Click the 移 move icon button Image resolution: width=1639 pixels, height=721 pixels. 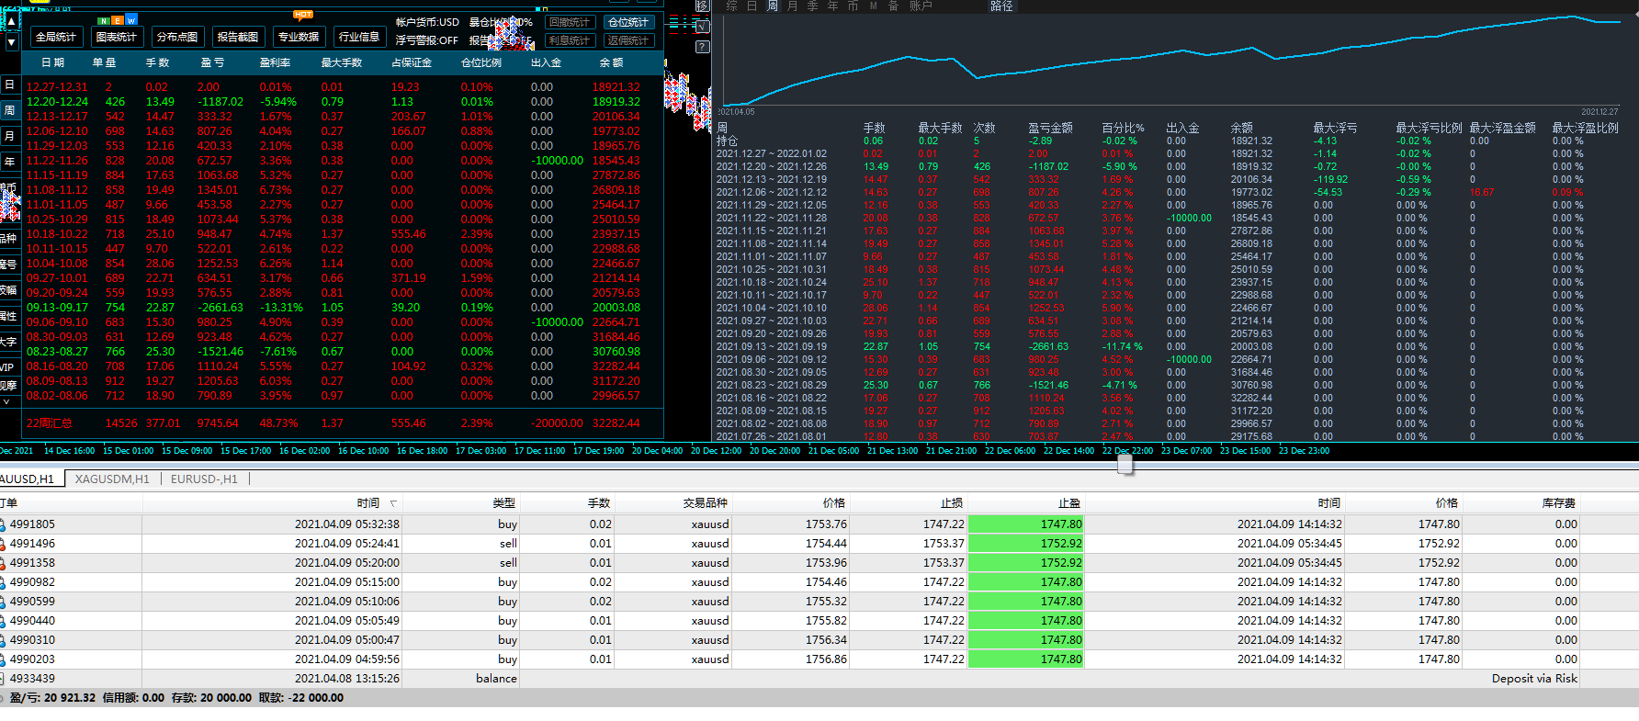[702, 6]
